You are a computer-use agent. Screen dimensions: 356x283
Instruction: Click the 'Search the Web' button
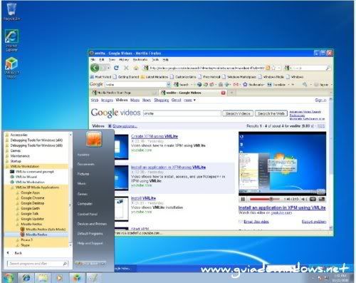tap(271, 113)
